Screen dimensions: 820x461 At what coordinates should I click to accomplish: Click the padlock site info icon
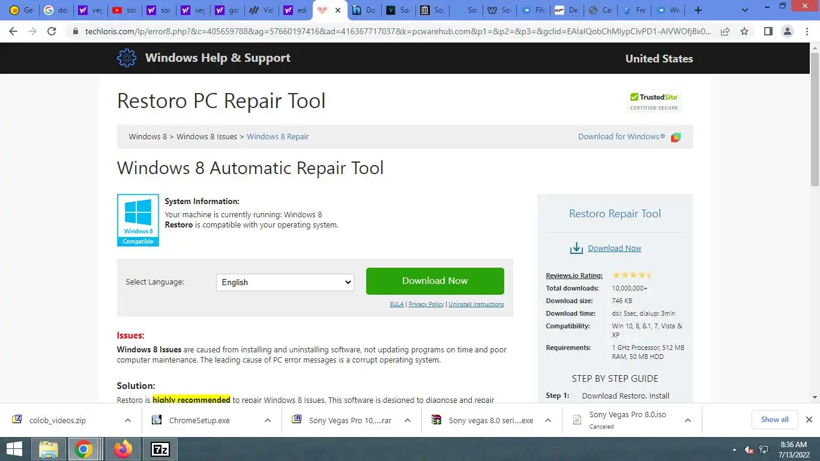point(76,31)
